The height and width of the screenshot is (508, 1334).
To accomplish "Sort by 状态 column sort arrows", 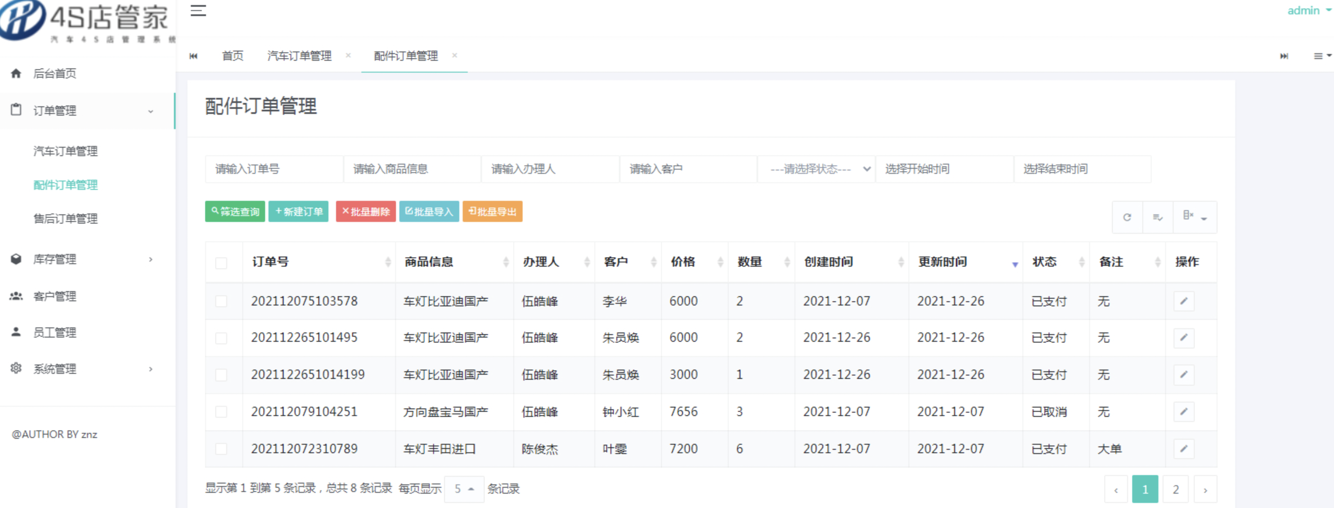I will [x=1081, y=262].
